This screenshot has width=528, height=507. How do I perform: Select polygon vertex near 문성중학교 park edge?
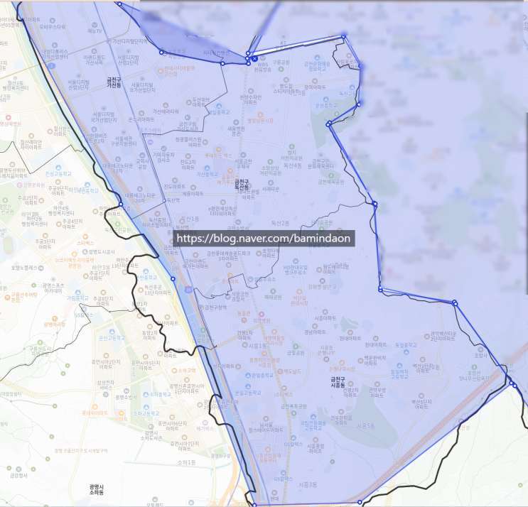click(x=328, y=124)
